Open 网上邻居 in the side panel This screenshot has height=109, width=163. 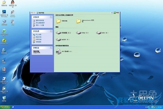[x=37, y=35]
